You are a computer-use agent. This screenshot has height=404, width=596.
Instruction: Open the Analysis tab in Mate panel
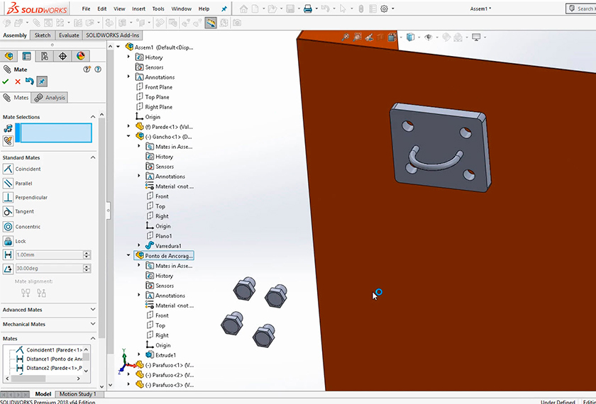pyautogui.click(x=50, y=98)
